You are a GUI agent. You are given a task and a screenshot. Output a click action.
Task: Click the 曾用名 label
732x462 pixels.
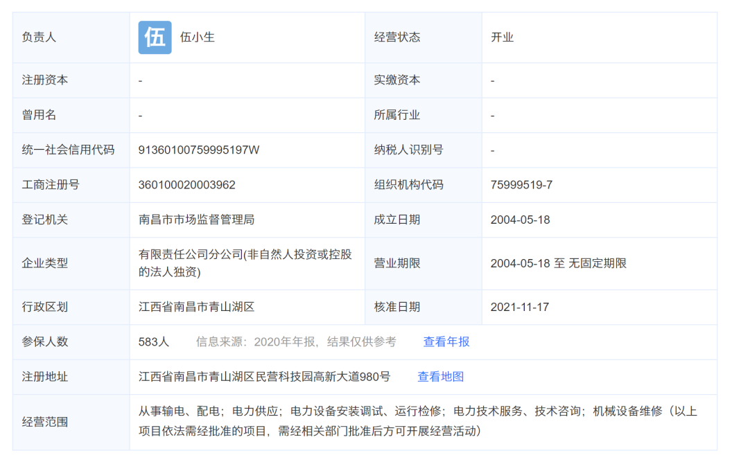pos(40,115)
